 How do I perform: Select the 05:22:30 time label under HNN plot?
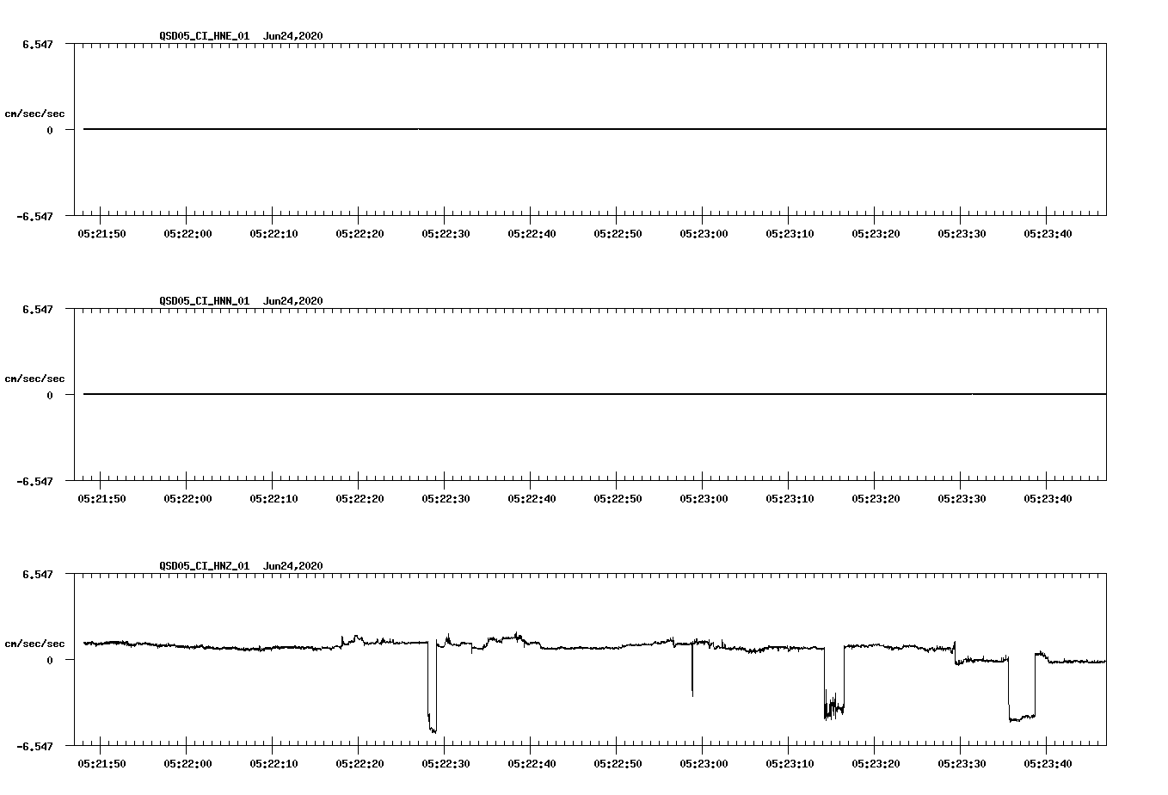[x=446, y=498]
